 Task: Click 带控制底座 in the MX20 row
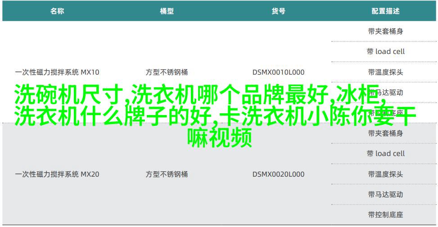pyautogui.click(x=385, y=214)
